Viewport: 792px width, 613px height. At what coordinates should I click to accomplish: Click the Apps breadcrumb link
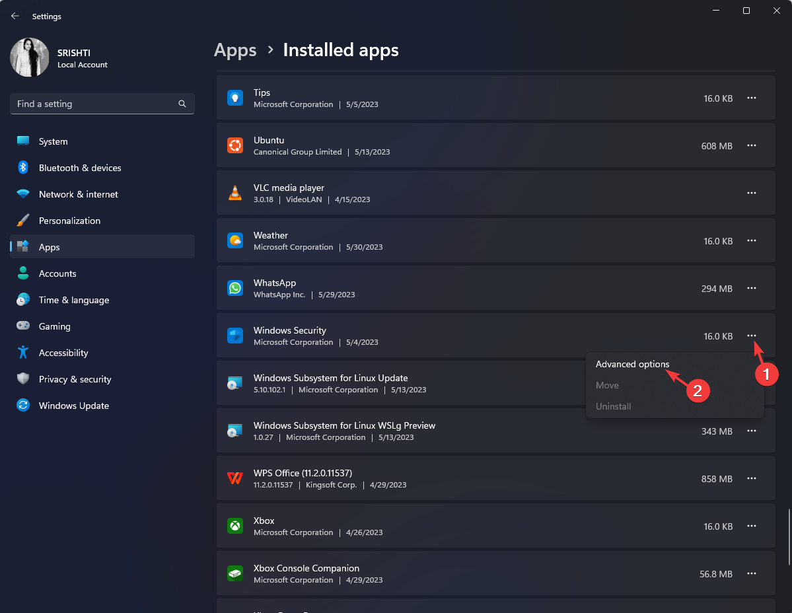tap(235, 50)
